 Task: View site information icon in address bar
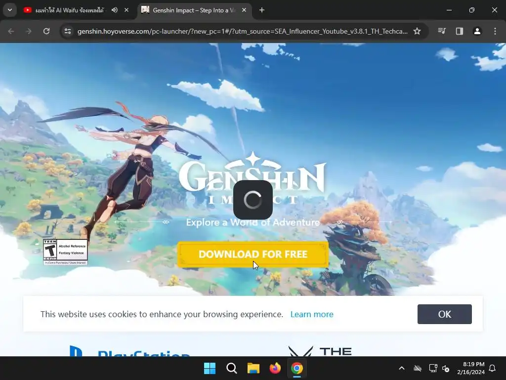tap(68, 31)
